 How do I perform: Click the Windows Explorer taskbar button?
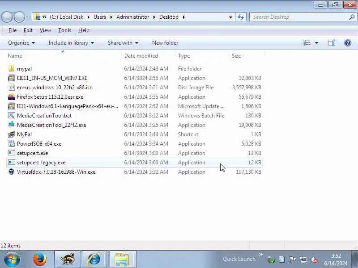[122, 260]
